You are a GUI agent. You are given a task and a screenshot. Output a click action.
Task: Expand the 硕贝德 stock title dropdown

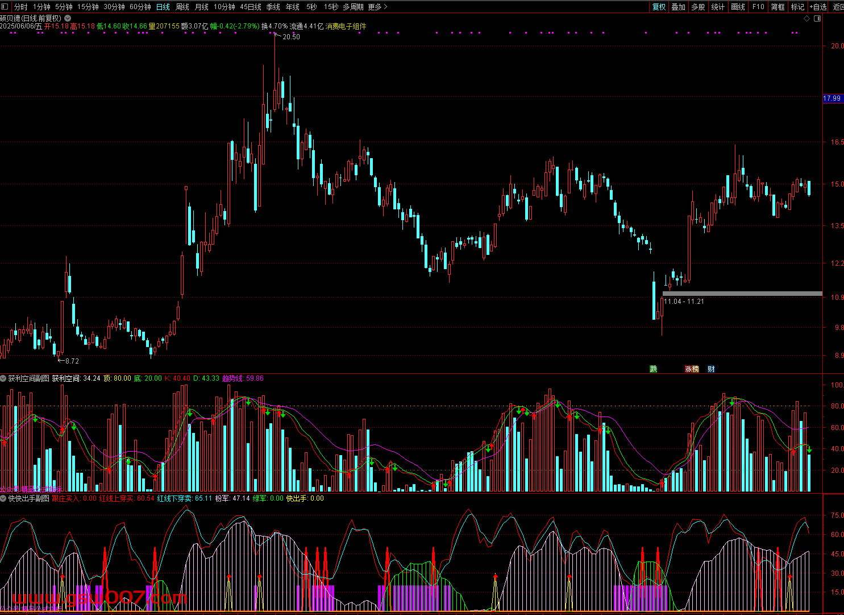pyautogui.click(x=68, y=18)
